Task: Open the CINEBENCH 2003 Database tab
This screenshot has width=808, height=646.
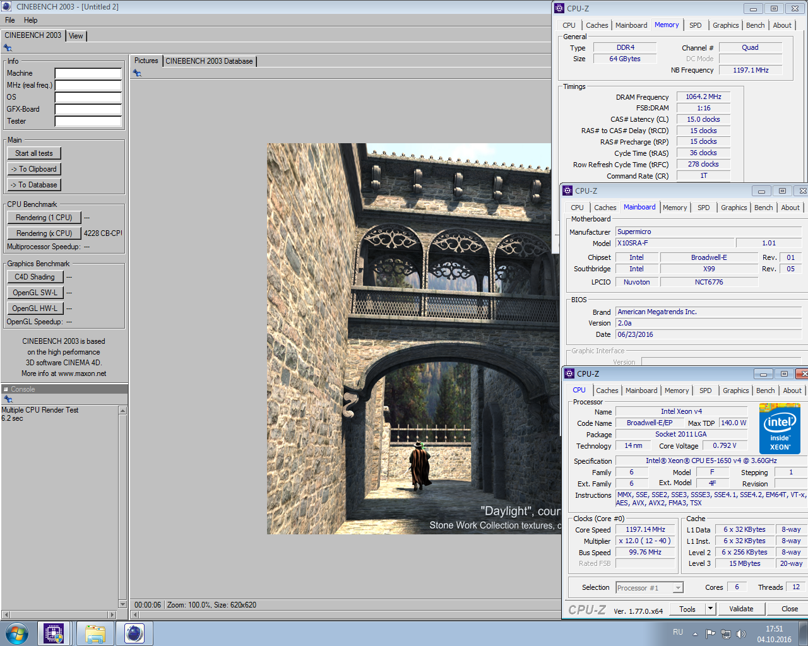Action: tap(209, 61)
